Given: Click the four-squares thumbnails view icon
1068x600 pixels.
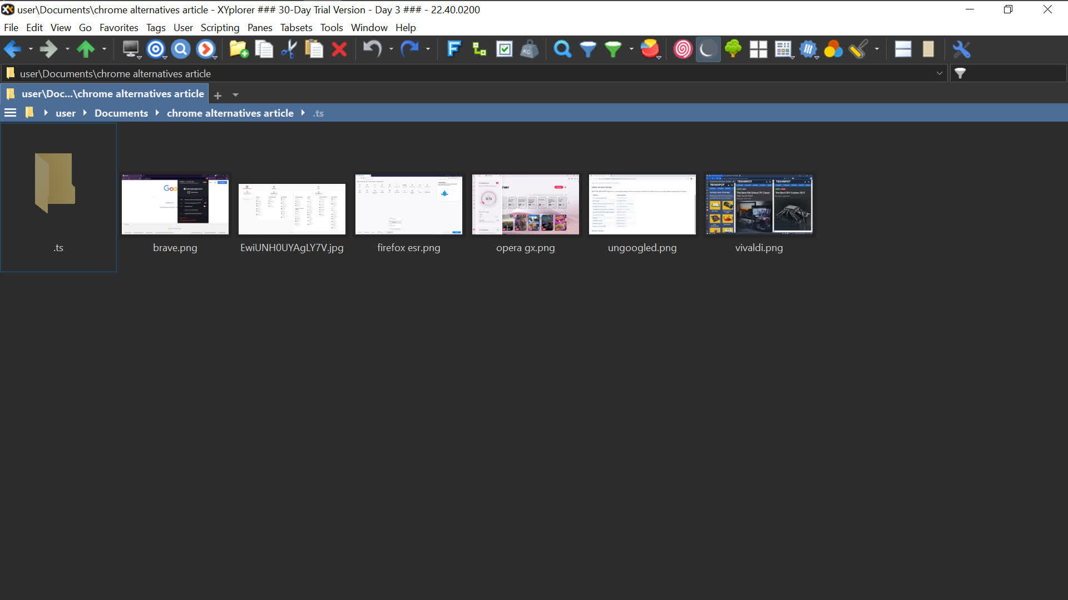Looking at the screenshot, I should (758, 49).
